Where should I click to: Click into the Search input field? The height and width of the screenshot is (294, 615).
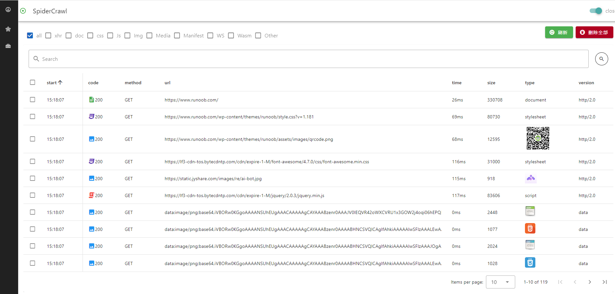click(308, 59)
